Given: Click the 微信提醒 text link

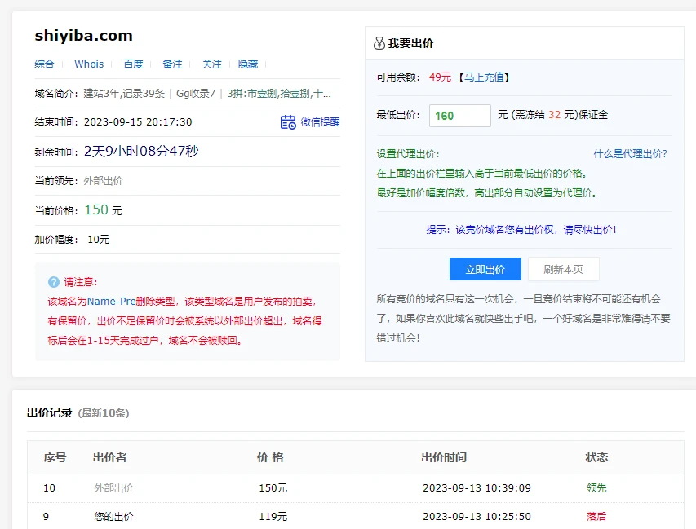Looking at the screenshot, I should [320, 122].
